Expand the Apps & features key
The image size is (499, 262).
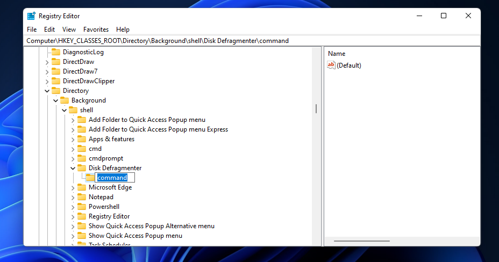(x=73, y=140)
